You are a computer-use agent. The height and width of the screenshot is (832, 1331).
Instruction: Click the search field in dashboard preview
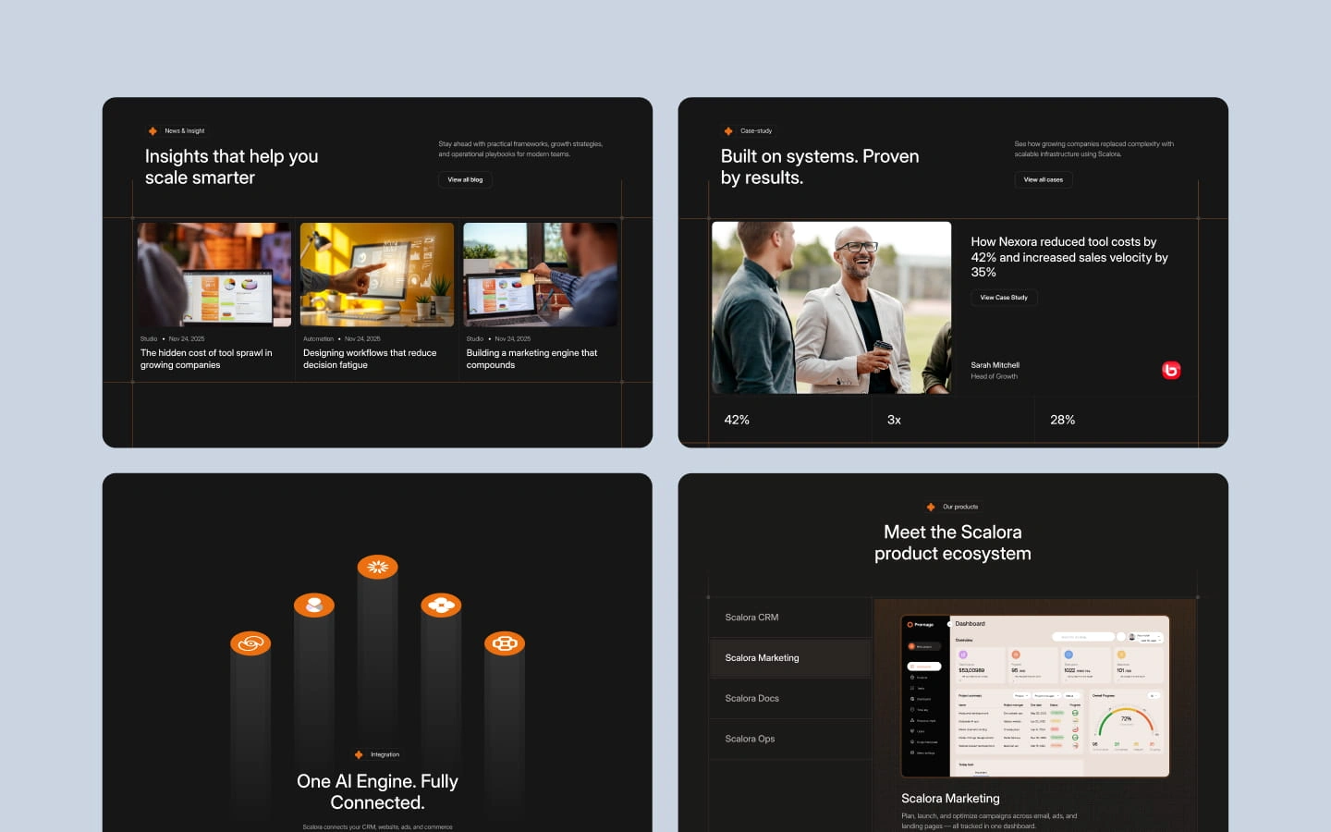(1083, 637)
